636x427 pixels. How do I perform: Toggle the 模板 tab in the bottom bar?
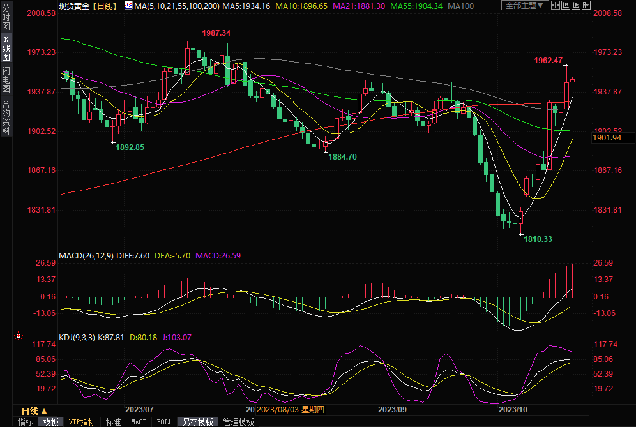click(50, 422)
